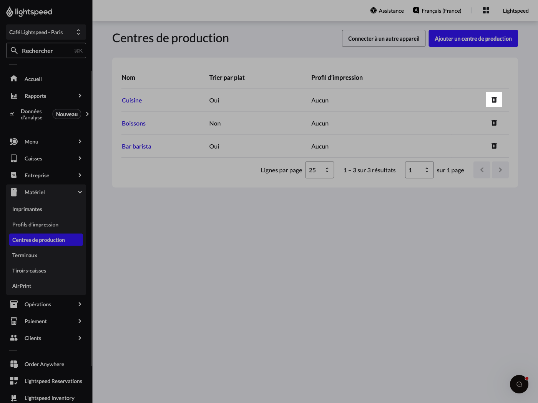Click the Assistance help icon
The image size is (538, 403).
(x=374, y=10)
